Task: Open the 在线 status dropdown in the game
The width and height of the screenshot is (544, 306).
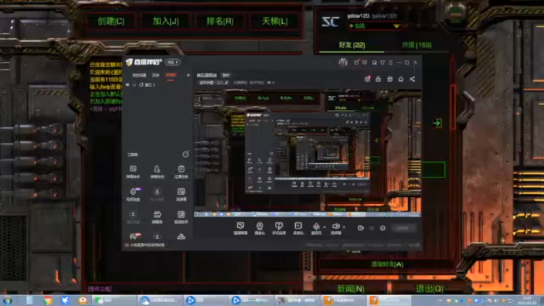Action: [375, 26]
